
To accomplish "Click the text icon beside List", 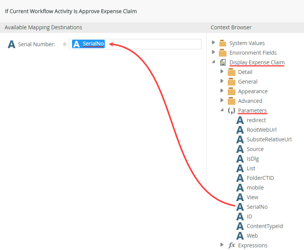I will 240,168.
